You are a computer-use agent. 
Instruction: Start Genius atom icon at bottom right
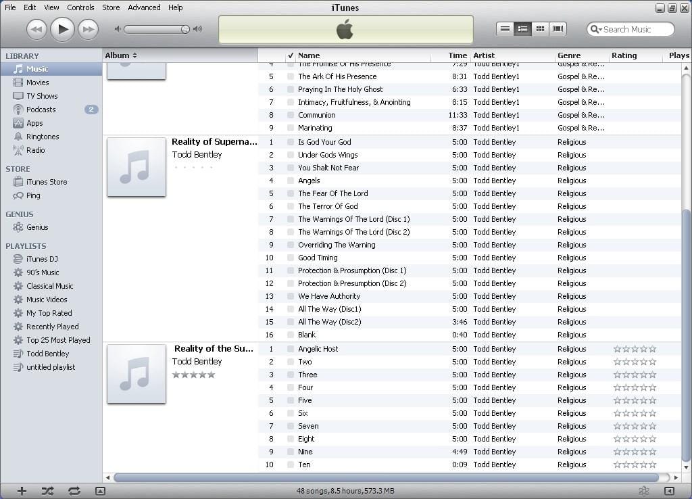pos(643,491)
